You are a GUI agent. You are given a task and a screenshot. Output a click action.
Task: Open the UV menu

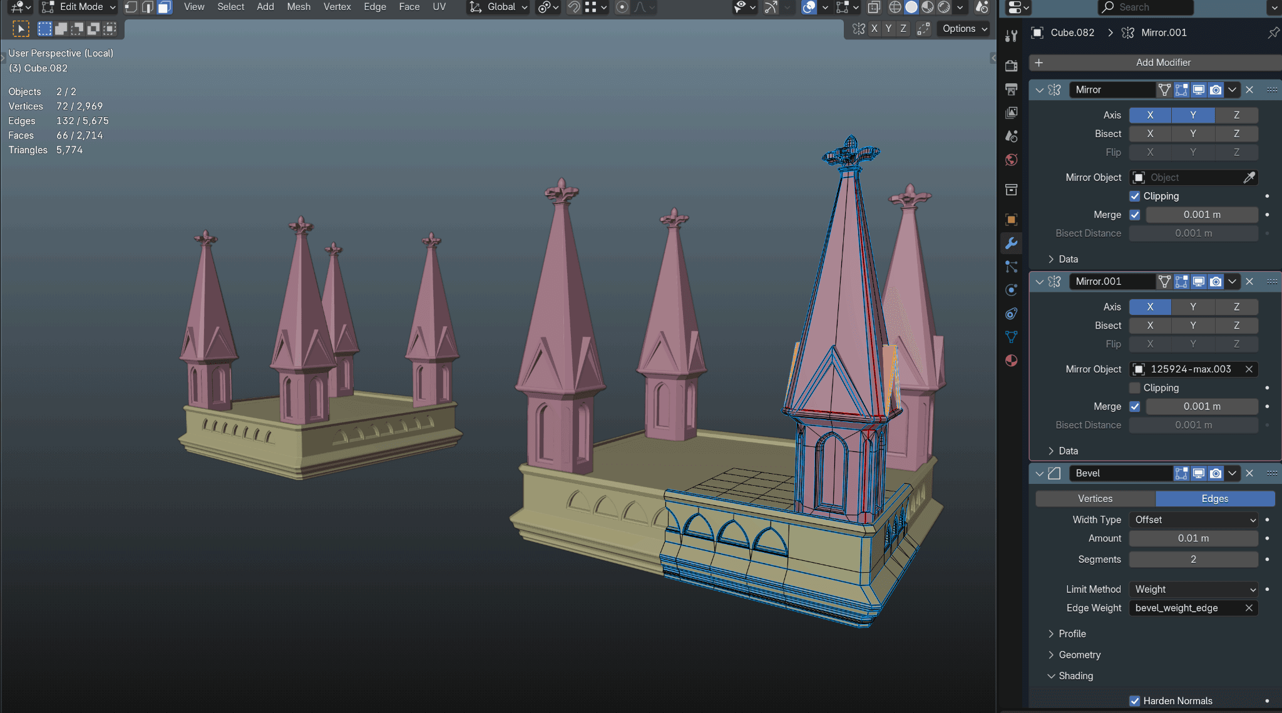pos(439,7)
